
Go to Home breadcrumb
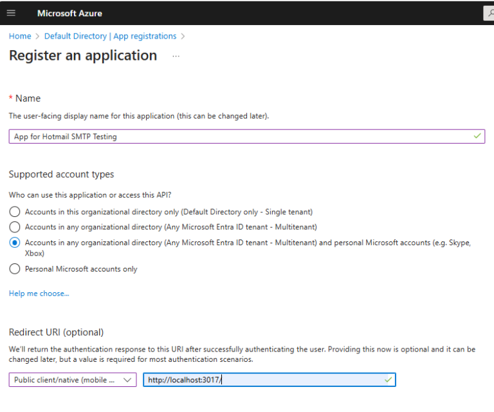[x=20, y=36]
